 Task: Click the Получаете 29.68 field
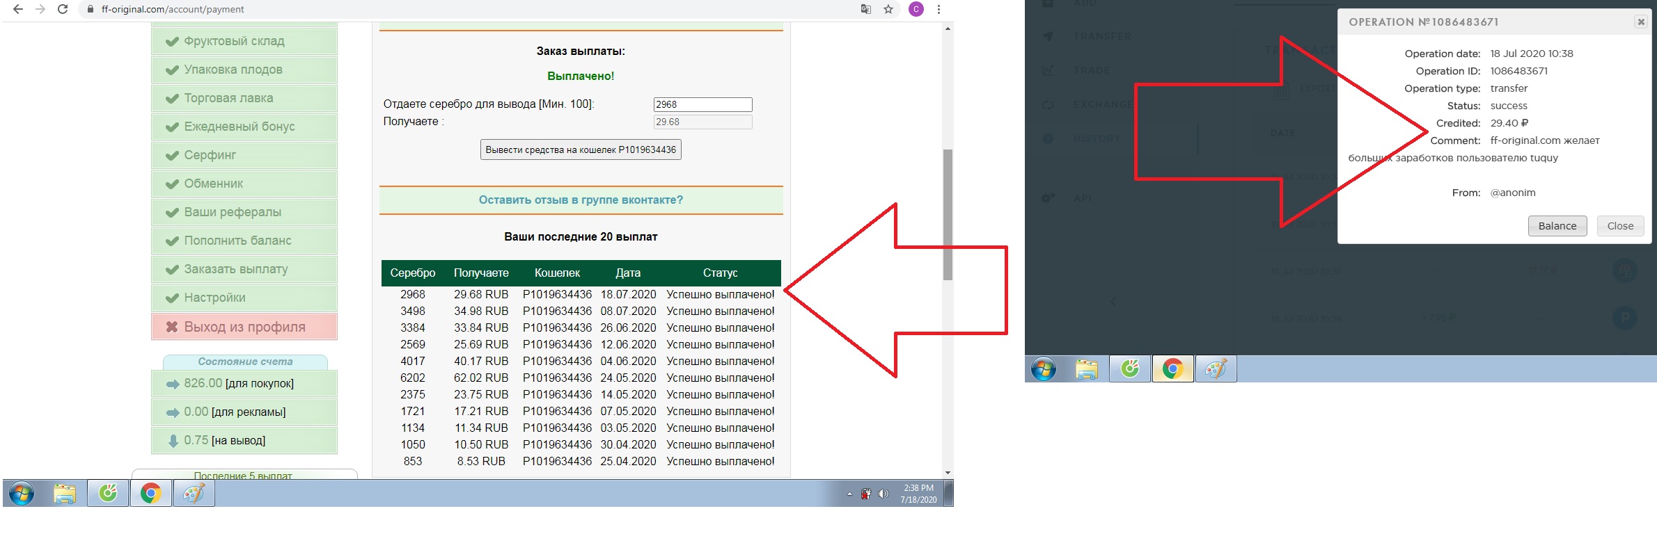click(702, 122)
